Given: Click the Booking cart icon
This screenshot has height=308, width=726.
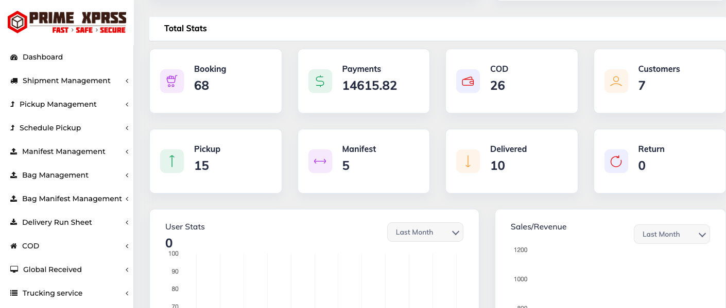Looking at the screenshot, I should click(x=171, y=81).
